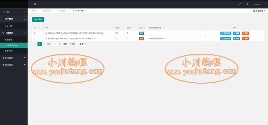Click the orange 删除 button in the ID 1 row
This screenshot has width=268, height=125.
coord(246,39)
